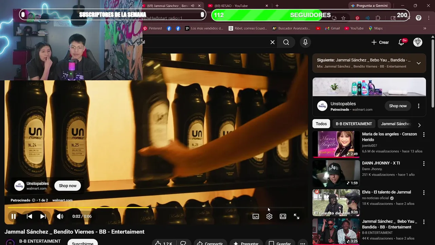Open the Los más vendidos bookmark
Image resolution: width=435 pixels, height=245 pixels.
[204, 28]
